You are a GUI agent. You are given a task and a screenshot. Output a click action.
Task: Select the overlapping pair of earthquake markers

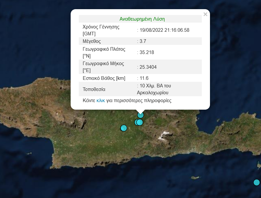pos(139,122)
